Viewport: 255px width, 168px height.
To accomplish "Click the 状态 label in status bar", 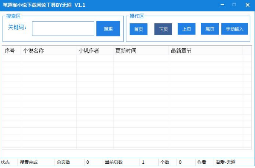I will coord(5,162).
